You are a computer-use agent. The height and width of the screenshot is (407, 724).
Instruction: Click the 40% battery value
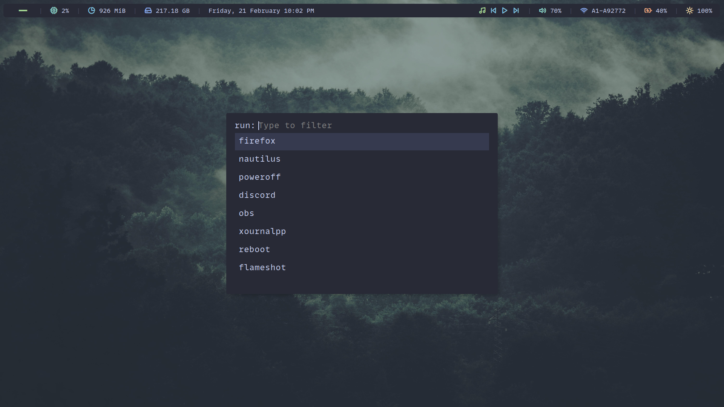(x=661, y=11)
